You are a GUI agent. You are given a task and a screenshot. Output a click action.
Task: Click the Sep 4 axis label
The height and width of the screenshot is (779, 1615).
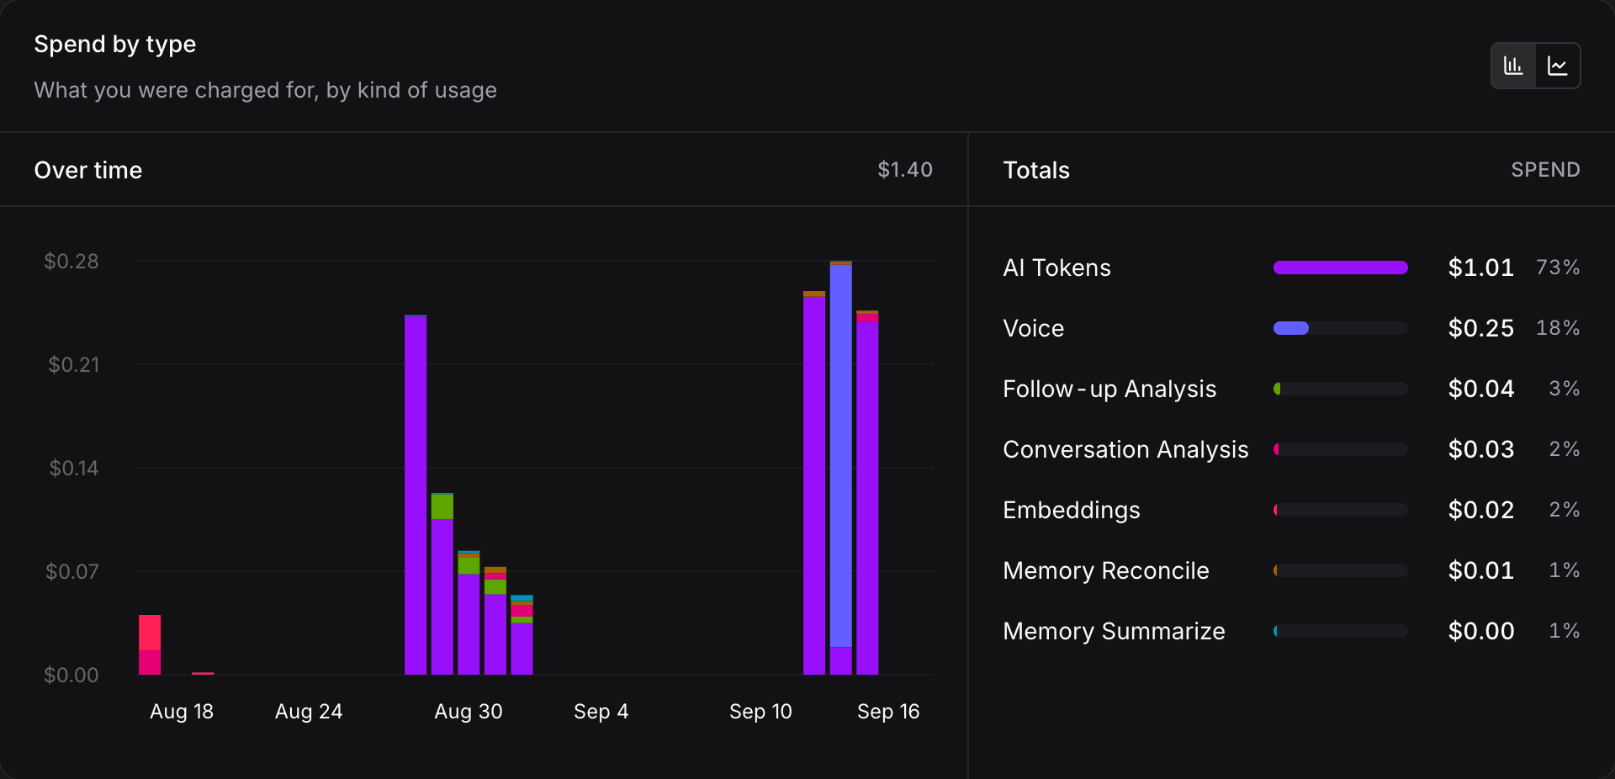[x=601, y=712]
